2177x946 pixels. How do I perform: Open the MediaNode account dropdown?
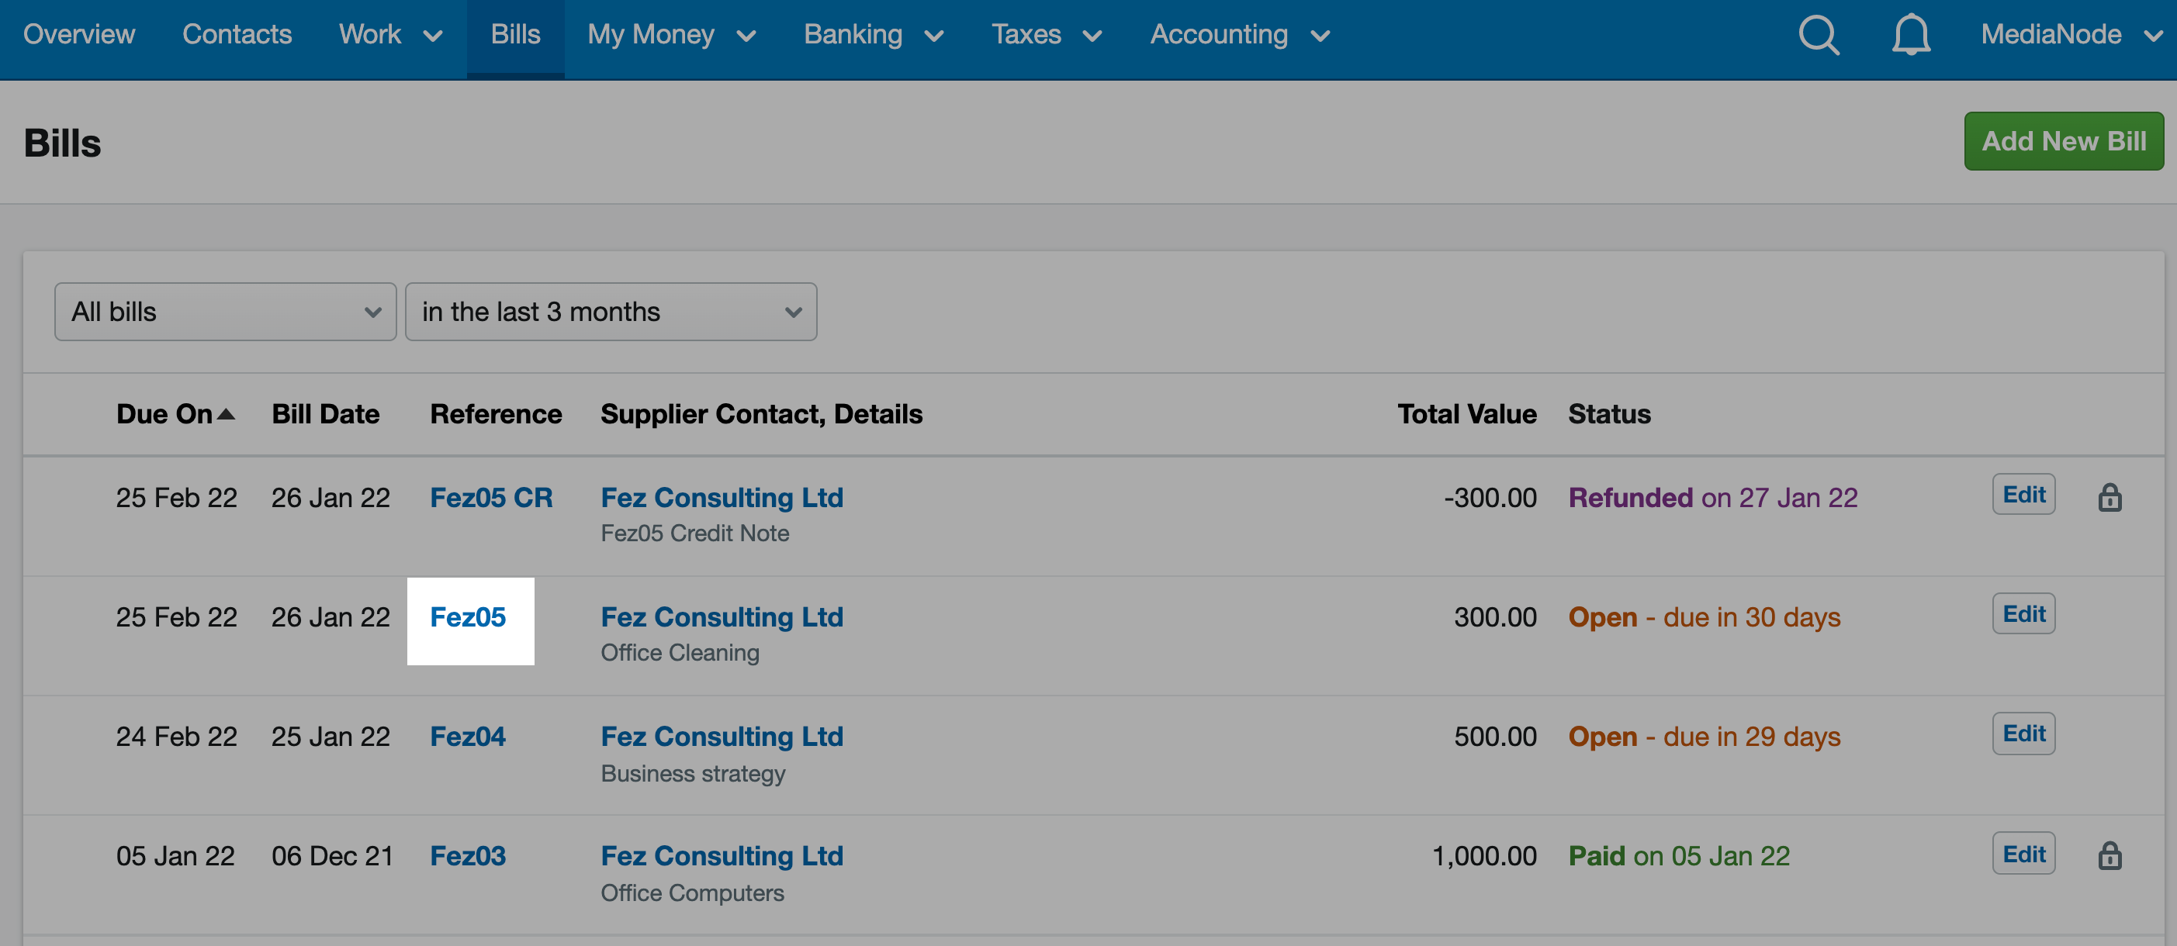point(2071,35)
